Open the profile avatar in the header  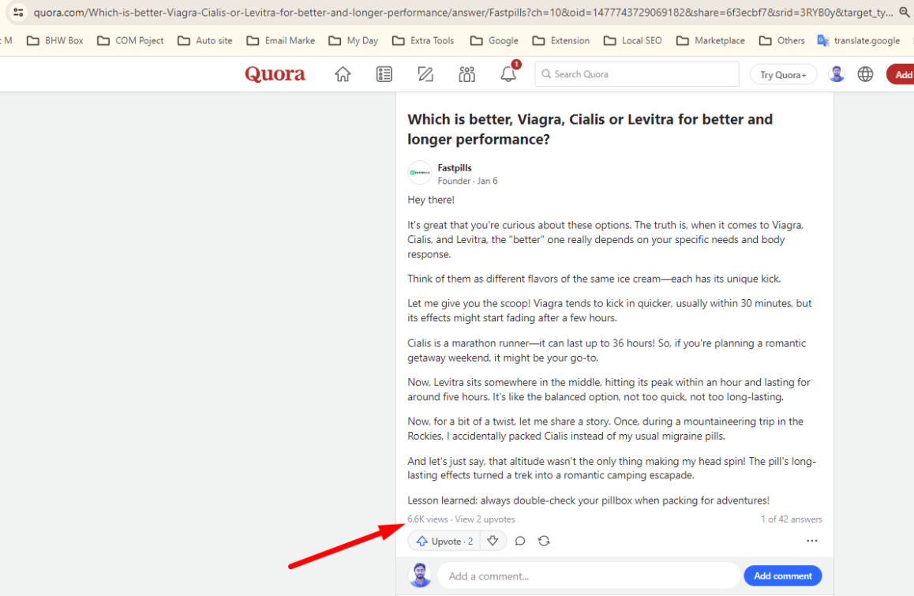pos(837,74)
